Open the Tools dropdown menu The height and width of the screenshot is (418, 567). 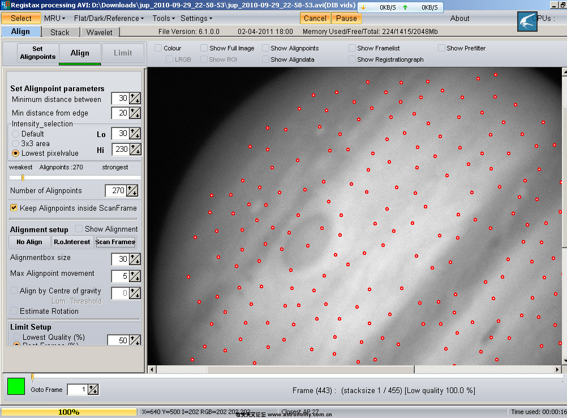pyautogui.click(x=164, y=19)
